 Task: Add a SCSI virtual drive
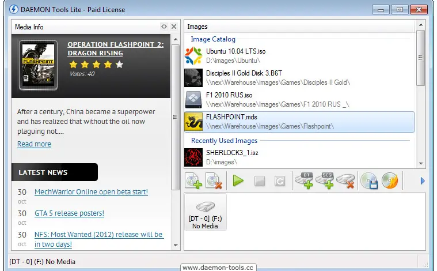click(x=325, y=180)
